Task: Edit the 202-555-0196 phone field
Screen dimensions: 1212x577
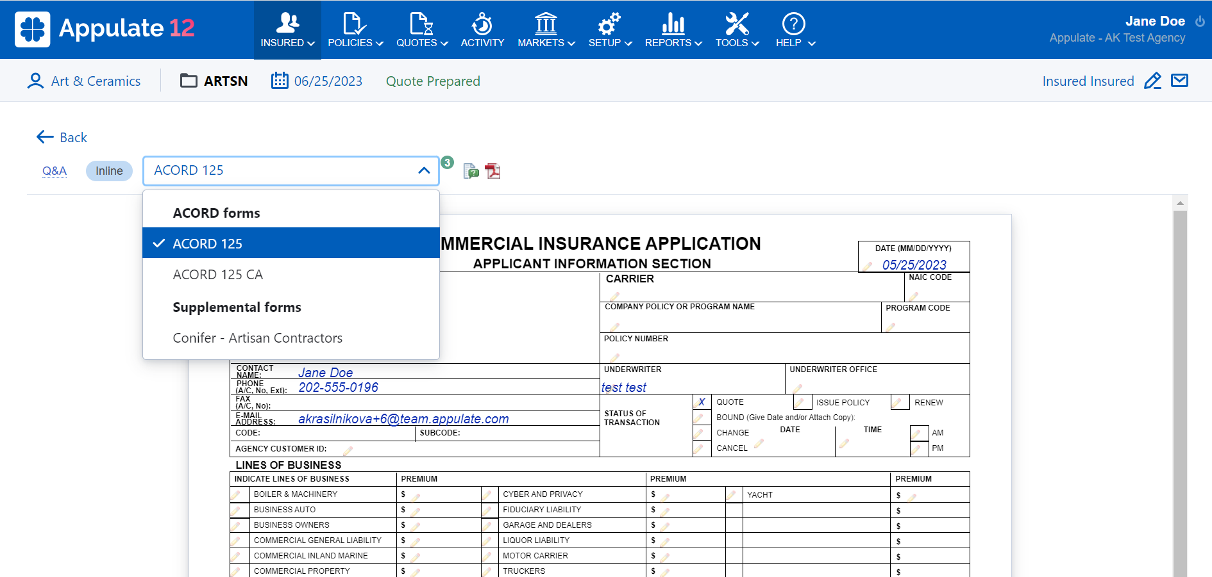Action: click(338, 387)
